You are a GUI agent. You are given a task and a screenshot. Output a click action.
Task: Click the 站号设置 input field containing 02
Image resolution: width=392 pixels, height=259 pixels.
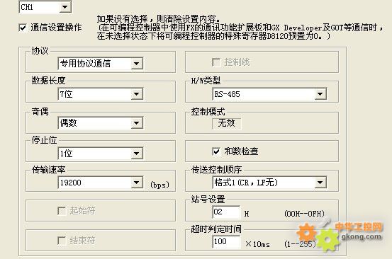point(226,212)
